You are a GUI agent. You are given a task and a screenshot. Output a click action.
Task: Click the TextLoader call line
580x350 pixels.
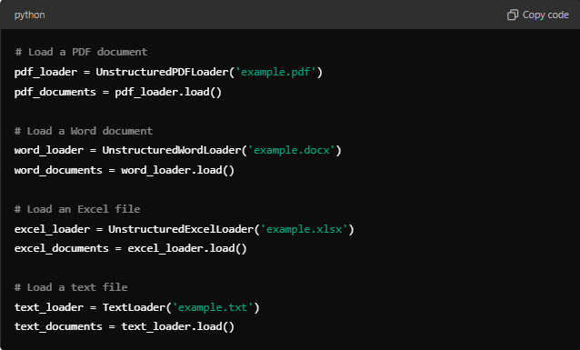(x=137, y=307)
